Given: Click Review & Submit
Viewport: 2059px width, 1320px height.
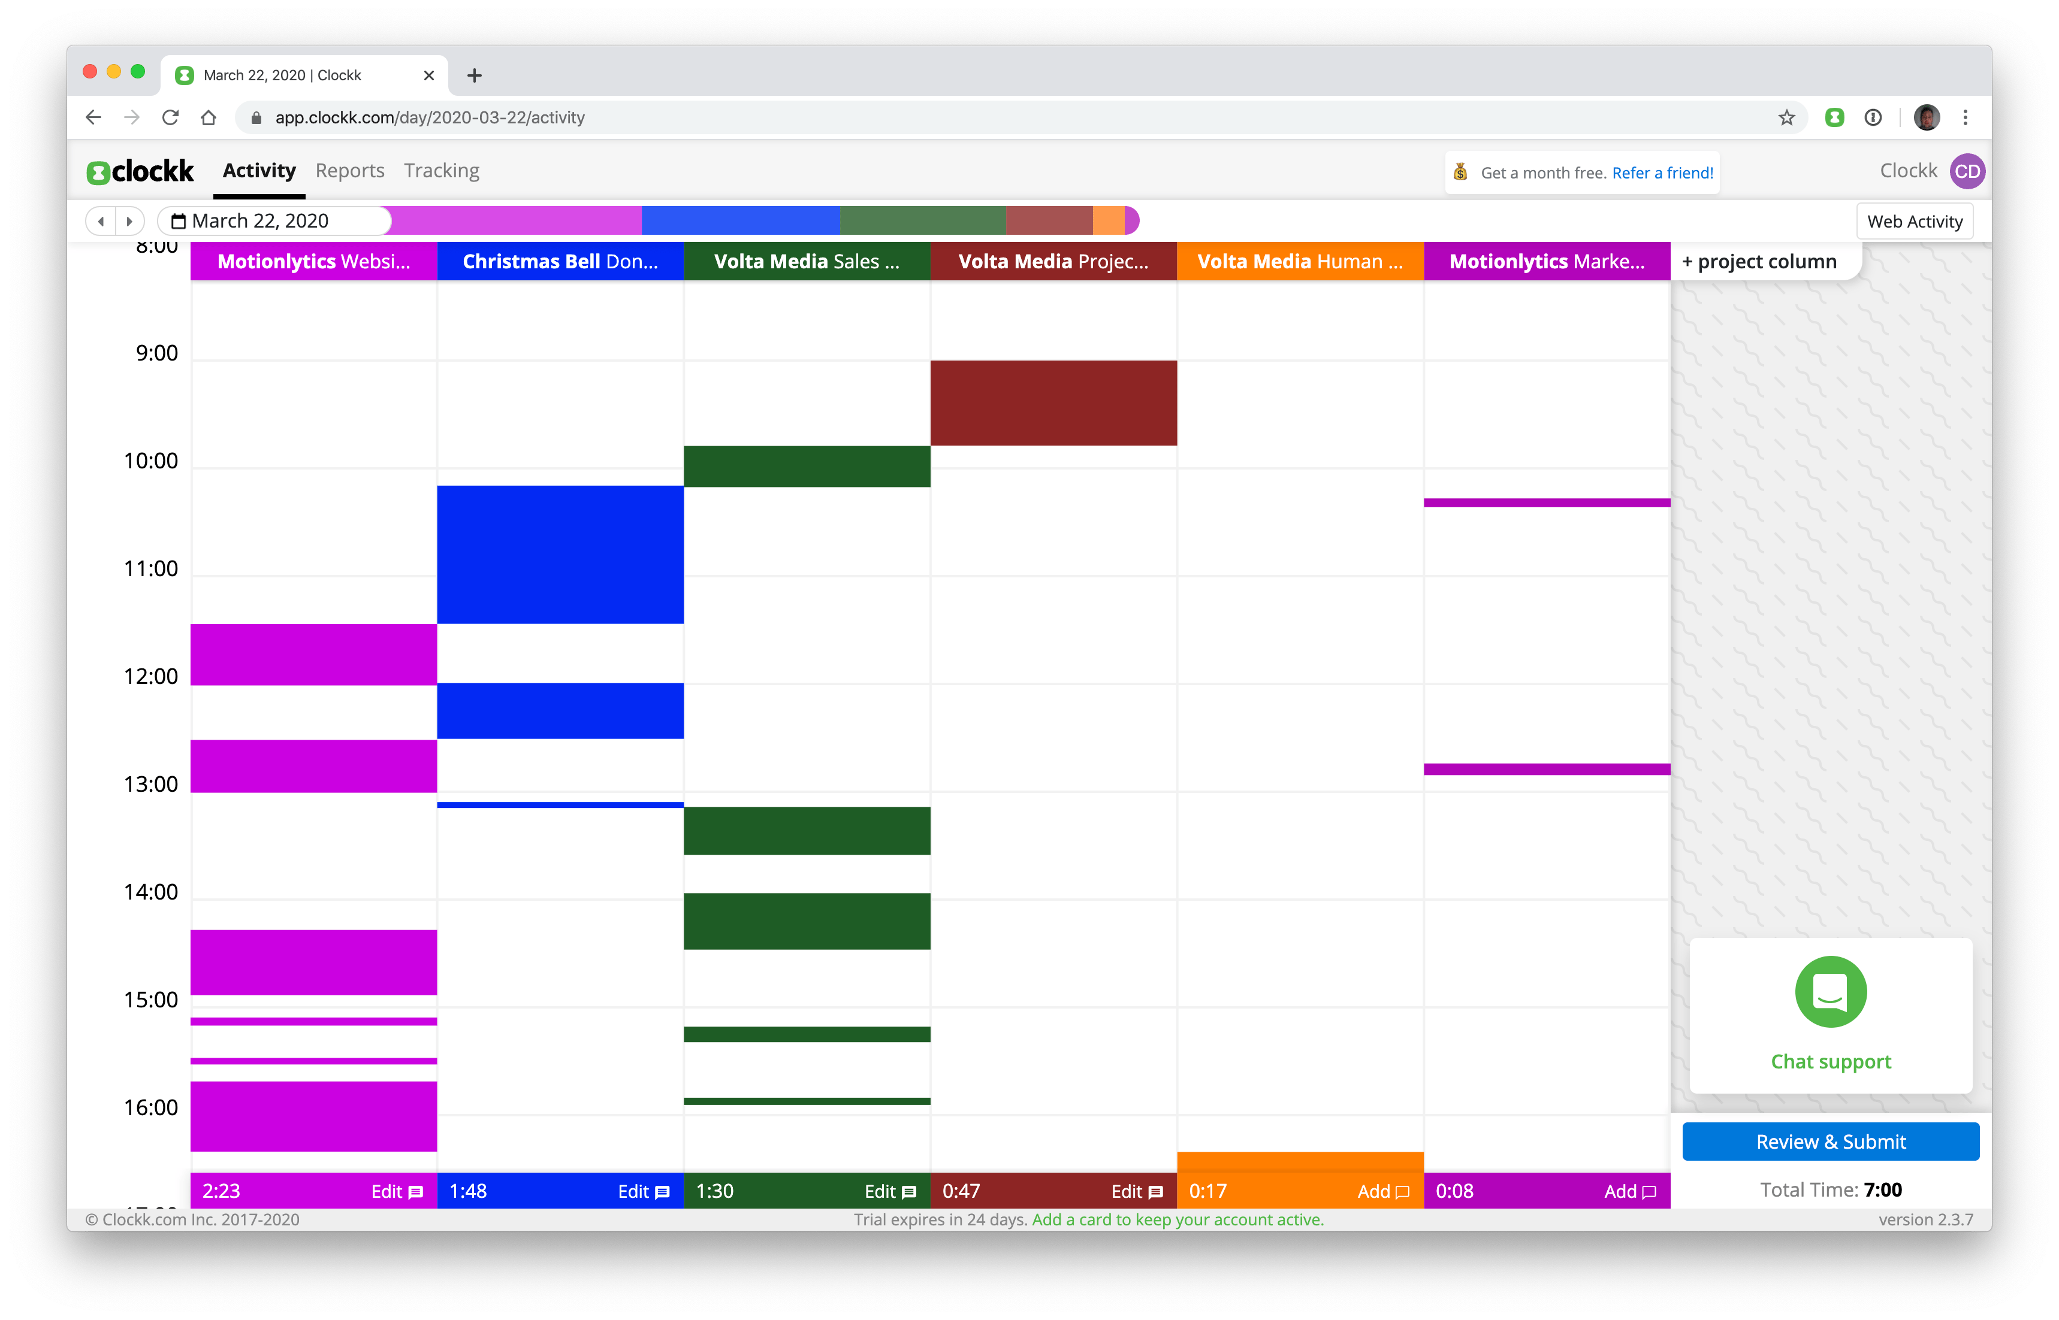Looking at the screenshot, I should click(1830, 1141).
